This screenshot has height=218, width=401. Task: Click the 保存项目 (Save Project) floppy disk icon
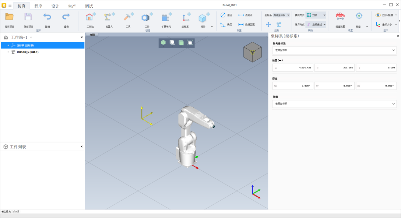click(x=28, y=17)
